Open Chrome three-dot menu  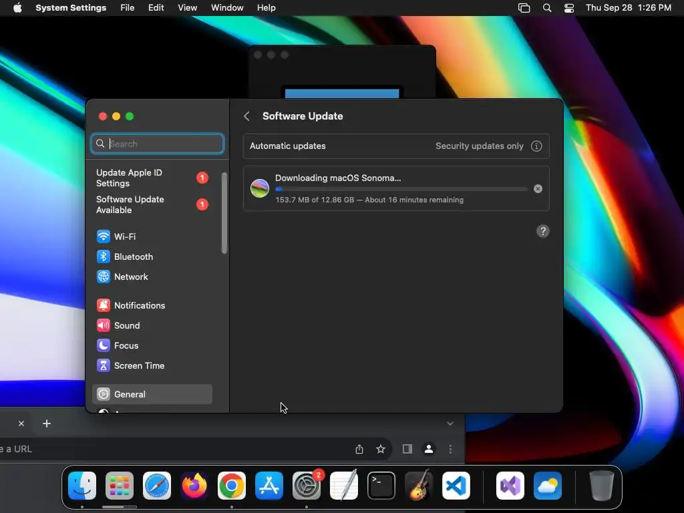pos(450,449)
